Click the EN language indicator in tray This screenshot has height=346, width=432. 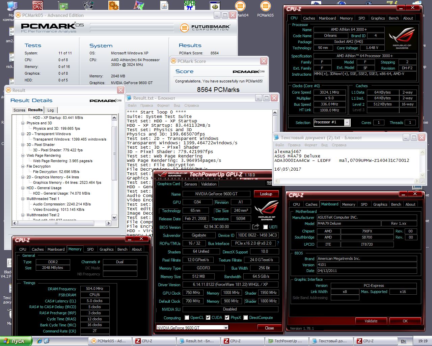[403, 341]
